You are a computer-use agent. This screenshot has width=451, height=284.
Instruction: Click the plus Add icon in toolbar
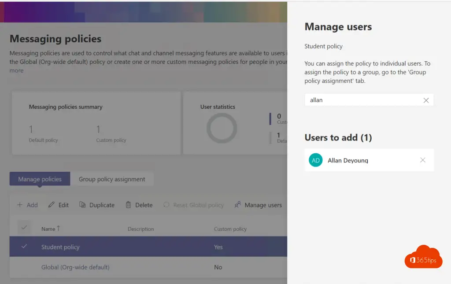(x=20, y=205)
